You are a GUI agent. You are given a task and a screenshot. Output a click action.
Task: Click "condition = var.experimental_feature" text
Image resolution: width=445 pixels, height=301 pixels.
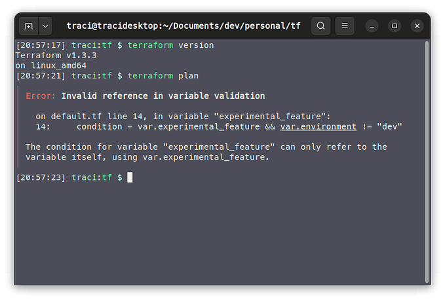click(x=168, y=127)
